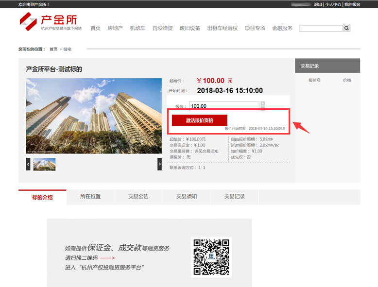This screenshot has height=287, width=378.
Task: Click the 自由报价周期 5.0分钟 text
Action: pos(252,139)
